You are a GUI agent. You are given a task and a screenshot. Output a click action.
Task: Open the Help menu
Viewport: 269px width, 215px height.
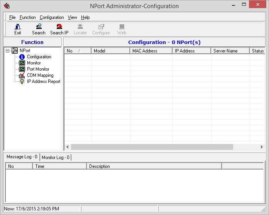click(x=85, y=17)
